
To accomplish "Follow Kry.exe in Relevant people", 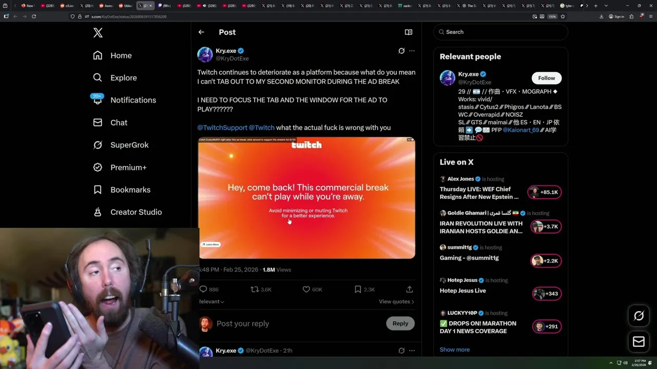I will 546,78.
